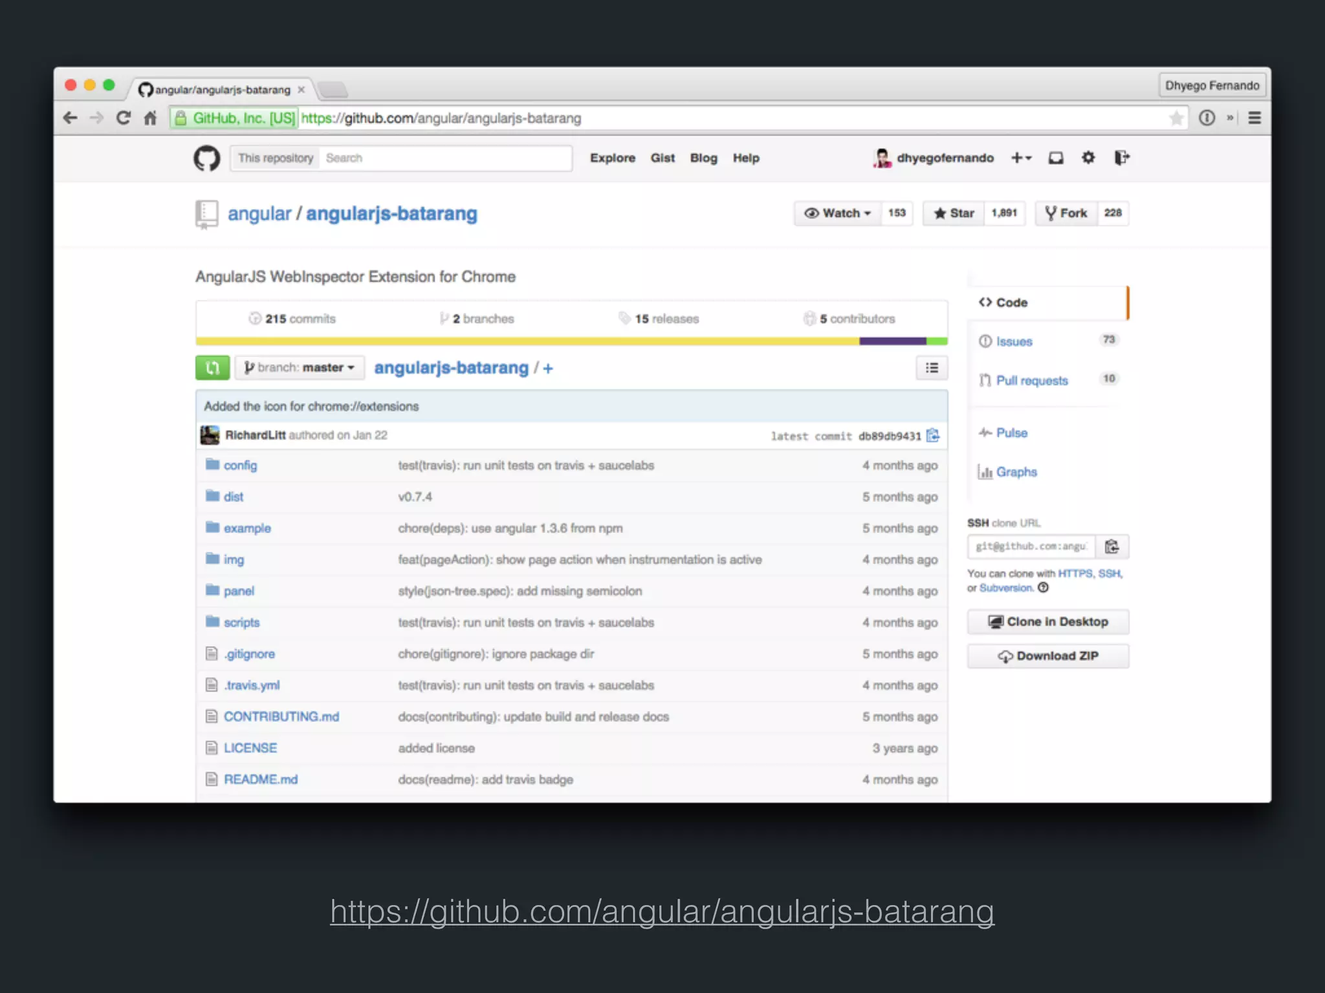Open Chrome hamburger menu
The width and height of the screenshot is (1325, 993).
pos(1254,118)
